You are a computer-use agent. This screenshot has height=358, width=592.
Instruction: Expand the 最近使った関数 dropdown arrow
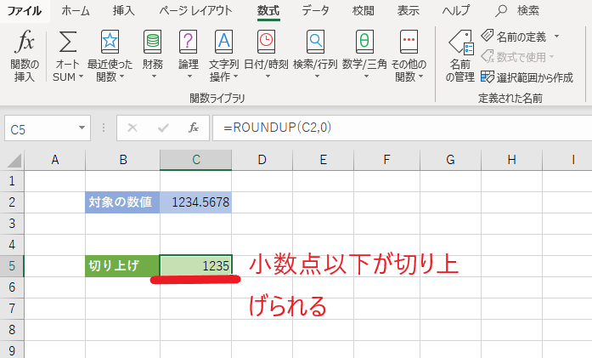click(121, 77)
